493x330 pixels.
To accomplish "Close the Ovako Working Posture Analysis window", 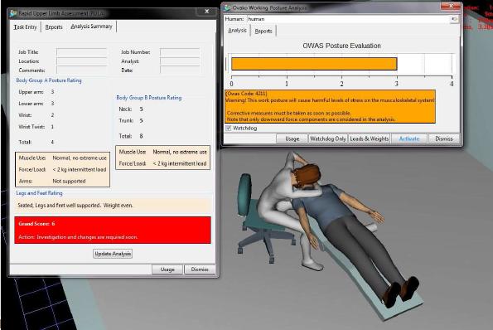I will coord(451,6).
